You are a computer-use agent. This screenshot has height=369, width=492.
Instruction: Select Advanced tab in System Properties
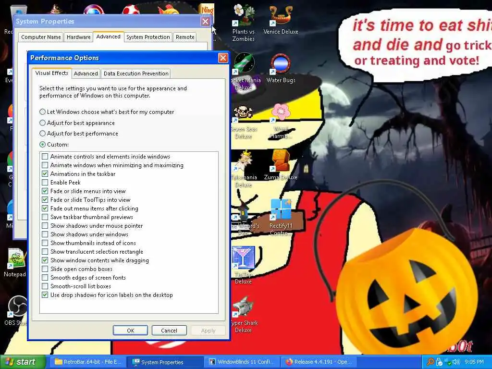click(x=108, y=37)
